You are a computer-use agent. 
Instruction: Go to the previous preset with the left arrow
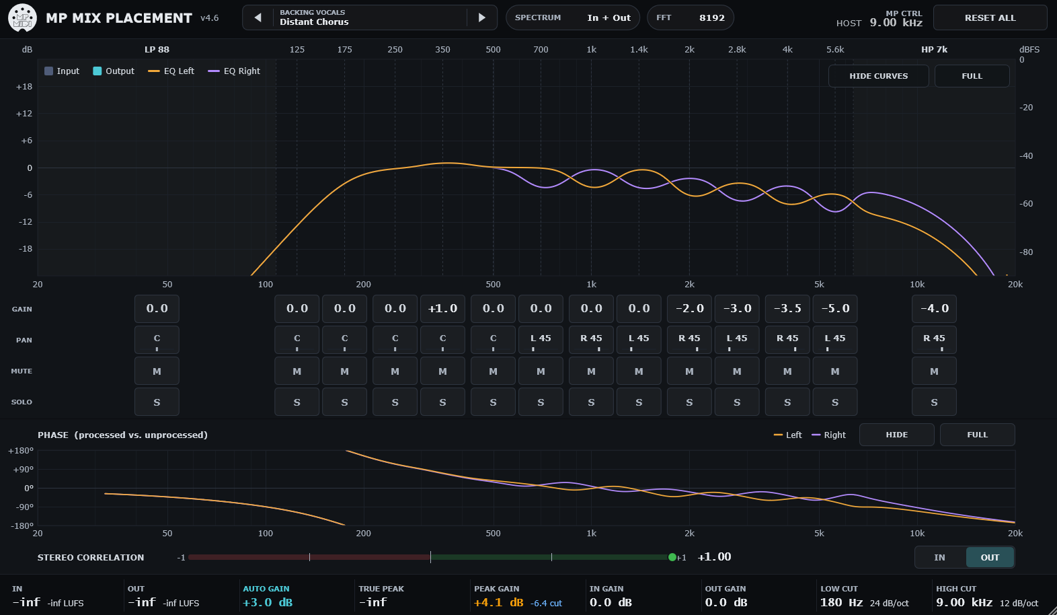pos(258,17)
